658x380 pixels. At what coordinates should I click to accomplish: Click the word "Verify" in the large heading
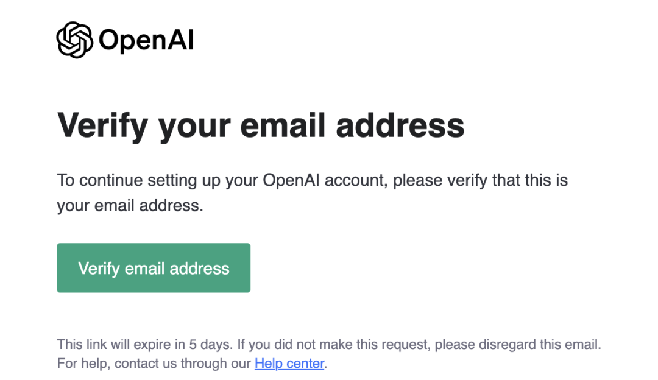click(x=102, y=125)
